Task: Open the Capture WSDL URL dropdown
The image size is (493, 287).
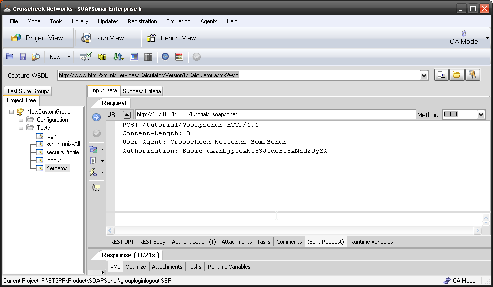Action: [424, 76]
